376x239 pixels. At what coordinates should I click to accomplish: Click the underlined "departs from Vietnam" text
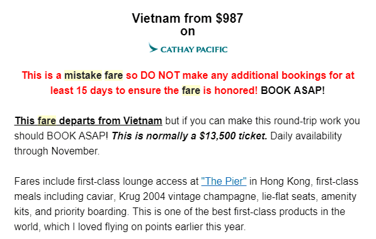pos(111,121)
